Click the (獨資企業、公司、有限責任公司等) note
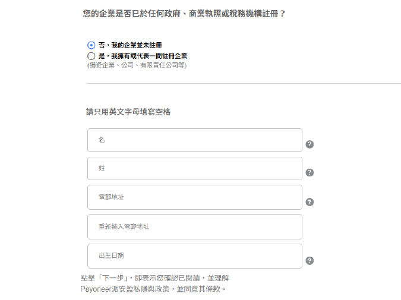The height and width of the screenshot is (300, 401). pos(137,65)
